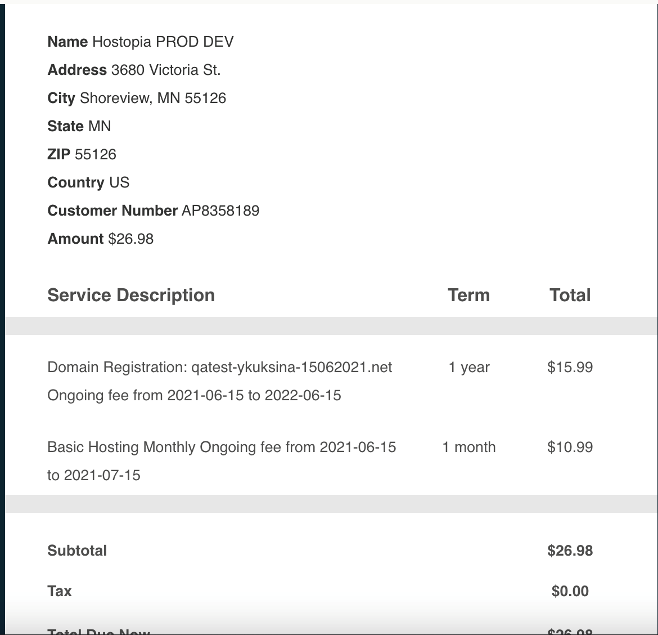Viewport: 658px width, 635px height.
Task: Select the $15.99 domain registration price
Action: tap(570, 368)
